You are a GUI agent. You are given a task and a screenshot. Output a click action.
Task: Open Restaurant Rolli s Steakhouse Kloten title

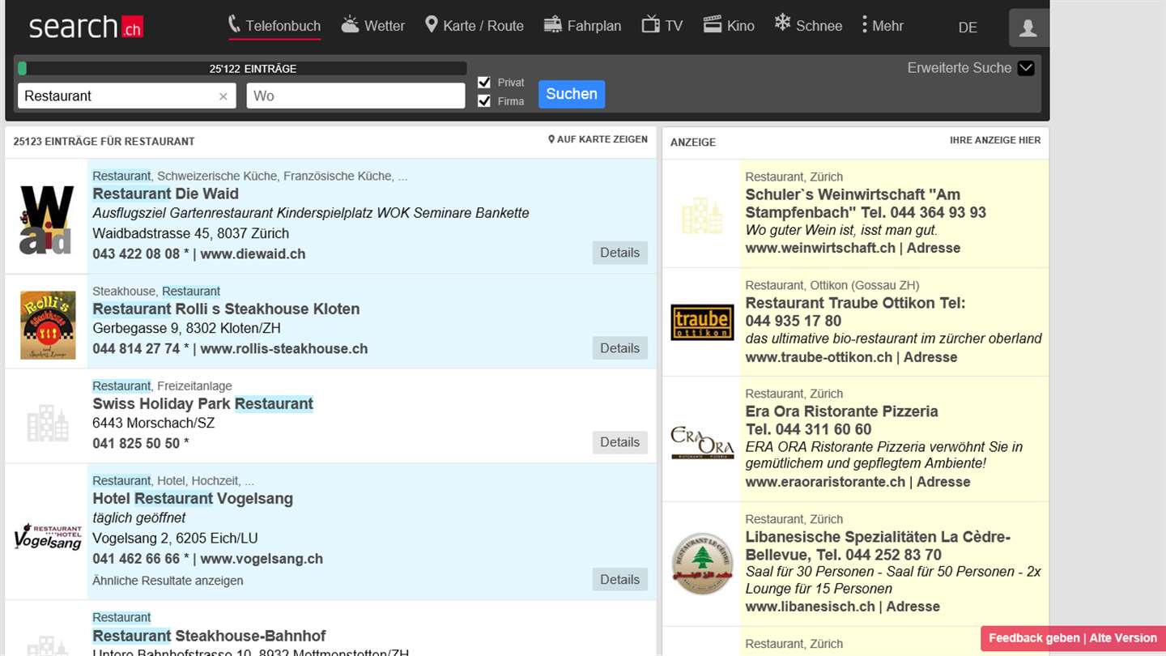(x=226, y=309)
